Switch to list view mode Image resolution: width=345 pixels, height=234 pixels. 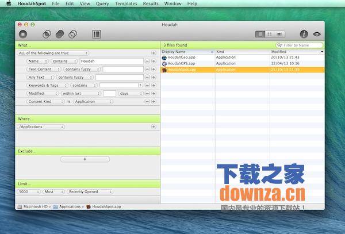260,34
